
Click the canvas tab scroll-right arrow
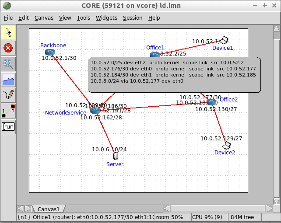point(28,209)
